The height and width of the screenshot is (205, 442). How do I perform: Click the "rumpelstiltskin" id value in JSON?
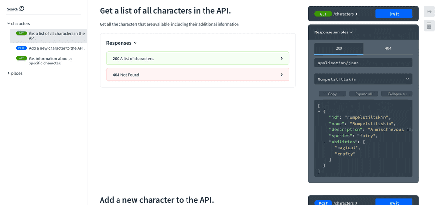[366, 117]
